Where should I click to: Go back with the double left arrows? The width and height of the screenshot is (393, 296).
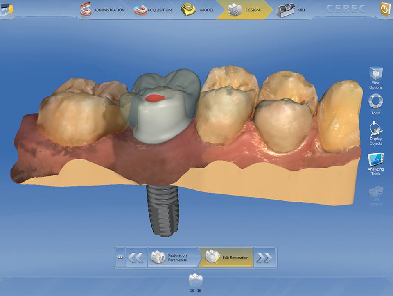coord(136,257)
